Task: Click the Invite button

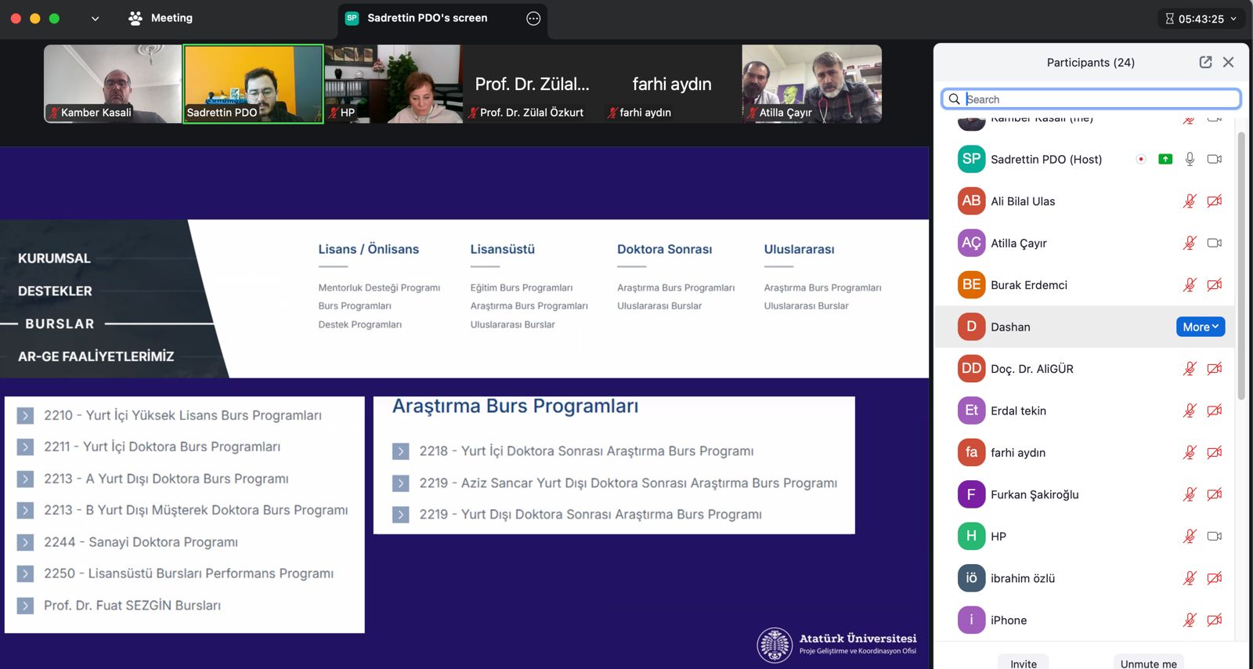Action: coord(1023,663)
